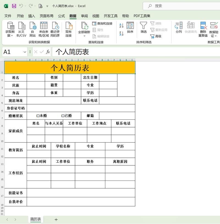Click the 数据验证 icon
Image resolution: width=220 pixels, height=224 pixels.
pyautogui.click(x=214, y=26)
